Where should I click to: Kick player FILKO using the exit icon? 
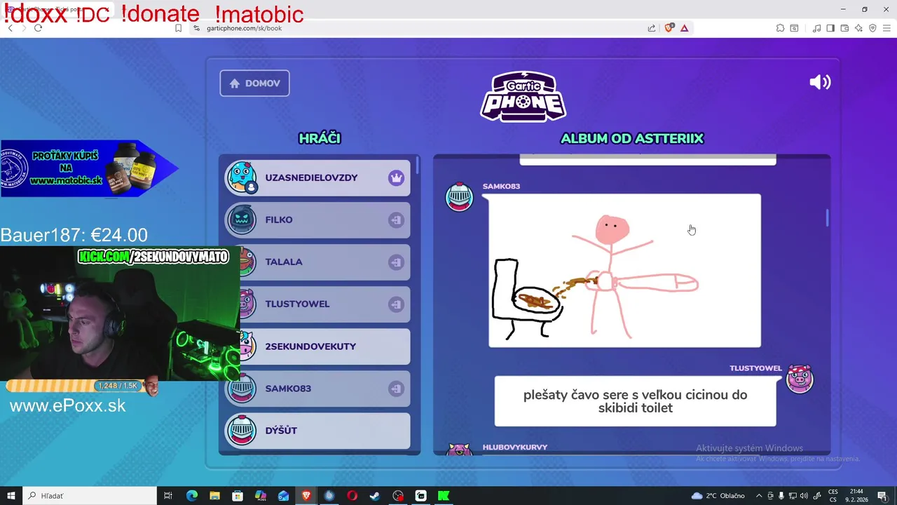396,220
